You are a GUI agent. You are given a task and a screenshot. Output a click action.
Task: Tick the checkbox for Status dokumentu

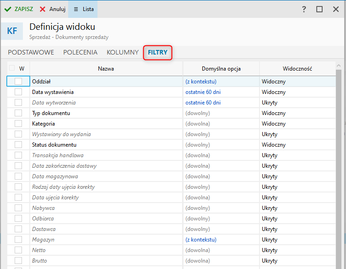click(18, 145)
